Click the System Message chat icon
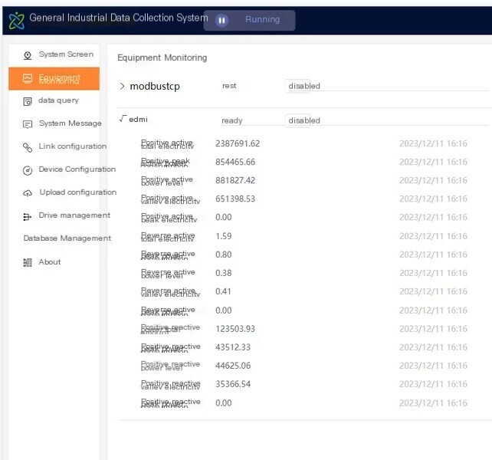Image resolution: width=492 pixels, height=460 pixels. [28, 124]
